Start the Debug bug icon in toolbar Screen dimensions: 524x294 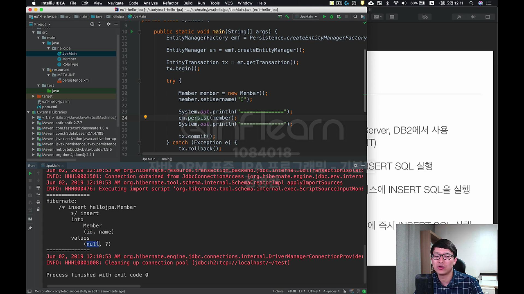pos(331,17)
